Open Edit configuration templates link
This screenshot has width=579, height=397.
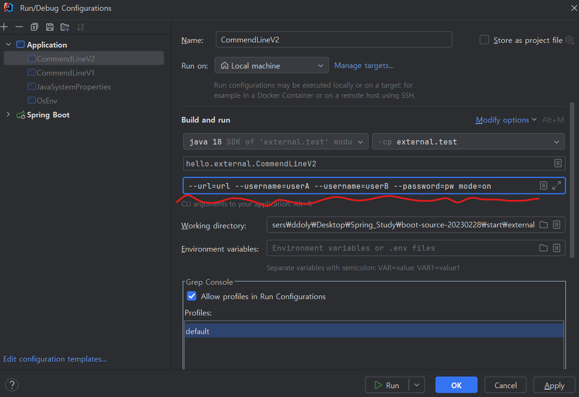tap(55, 359)
